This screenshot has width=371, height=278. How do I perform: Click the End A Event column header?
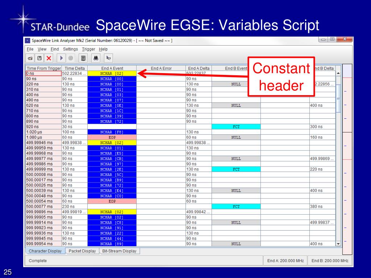pos(112,68)
